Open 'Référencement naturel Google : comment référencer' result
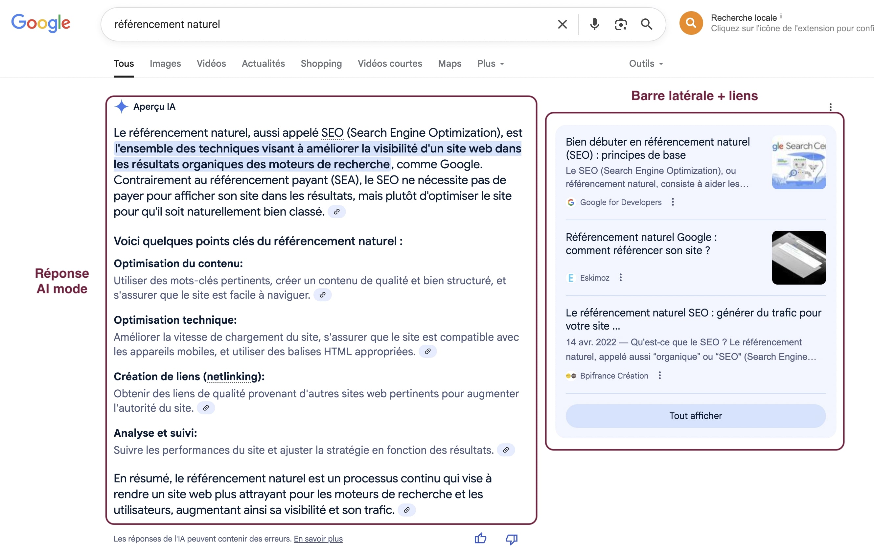Image resolution: width=874 pixels, height=556 pixels. (641, 243)
